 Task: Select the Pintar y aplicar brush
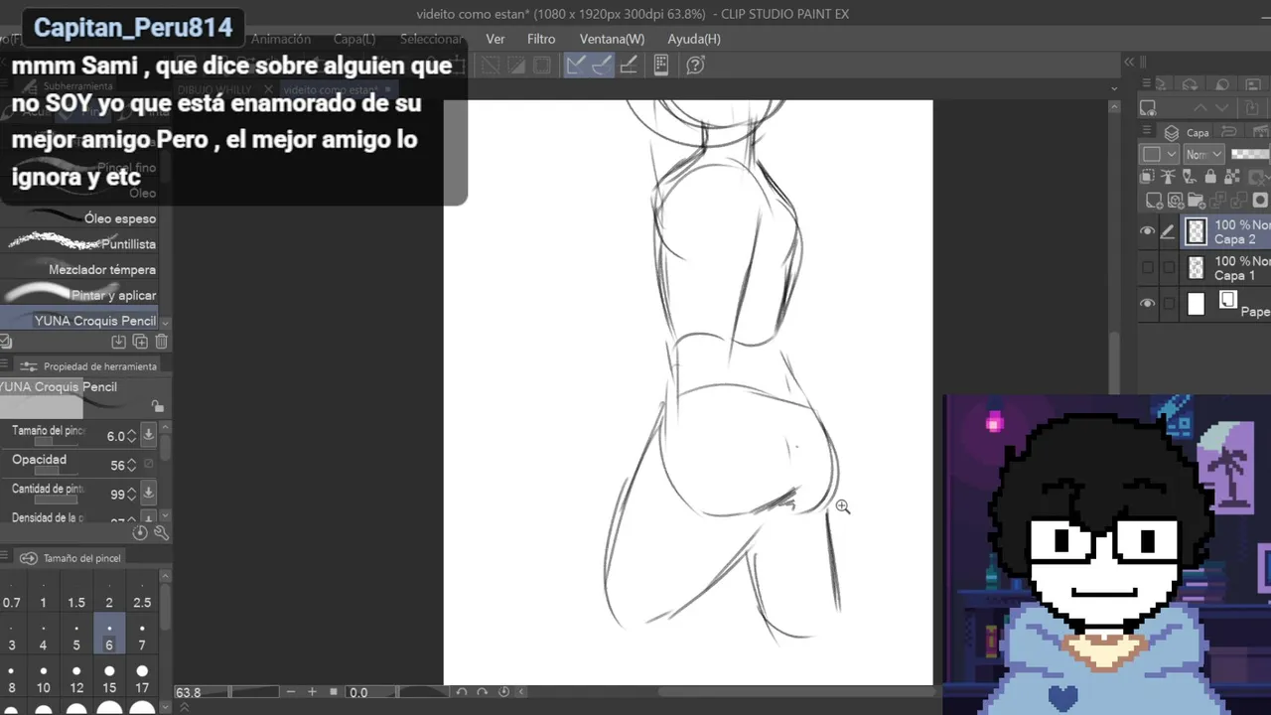pyautogui.click(x=79, y=295)
